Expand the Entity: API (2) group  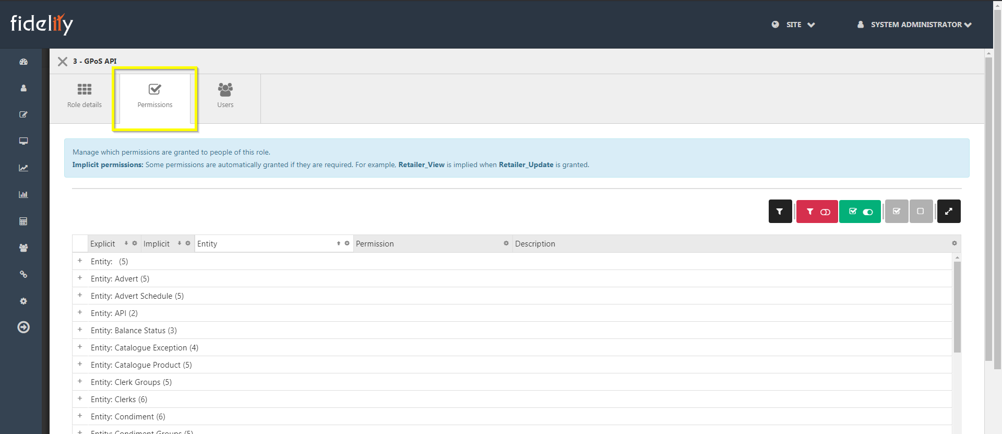tap(80, 312)
